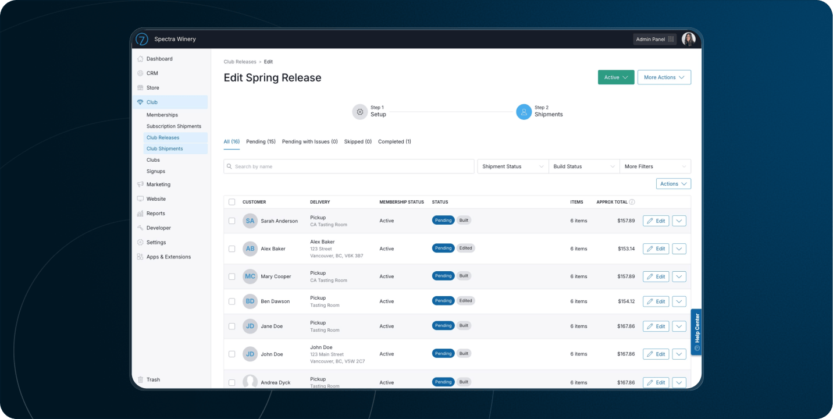This screenshot has height=419, width=833.
Task: Check the Ben Dawson row checkbox
Action: 232,301
